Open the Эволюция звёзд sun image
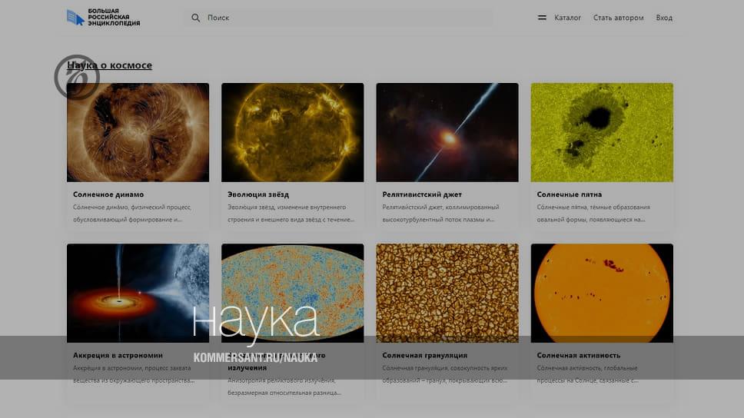 (292, 132)
